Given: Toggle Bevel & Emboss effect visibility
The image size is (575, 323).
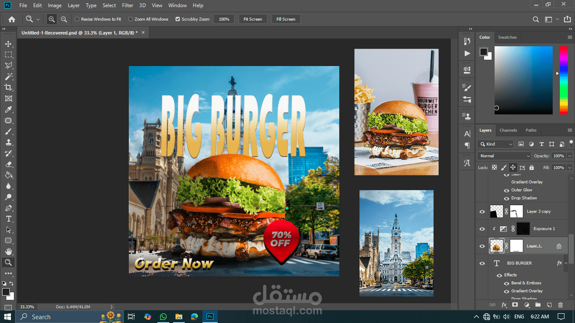Looking at the screenshot, I should [x=507, y=283].
